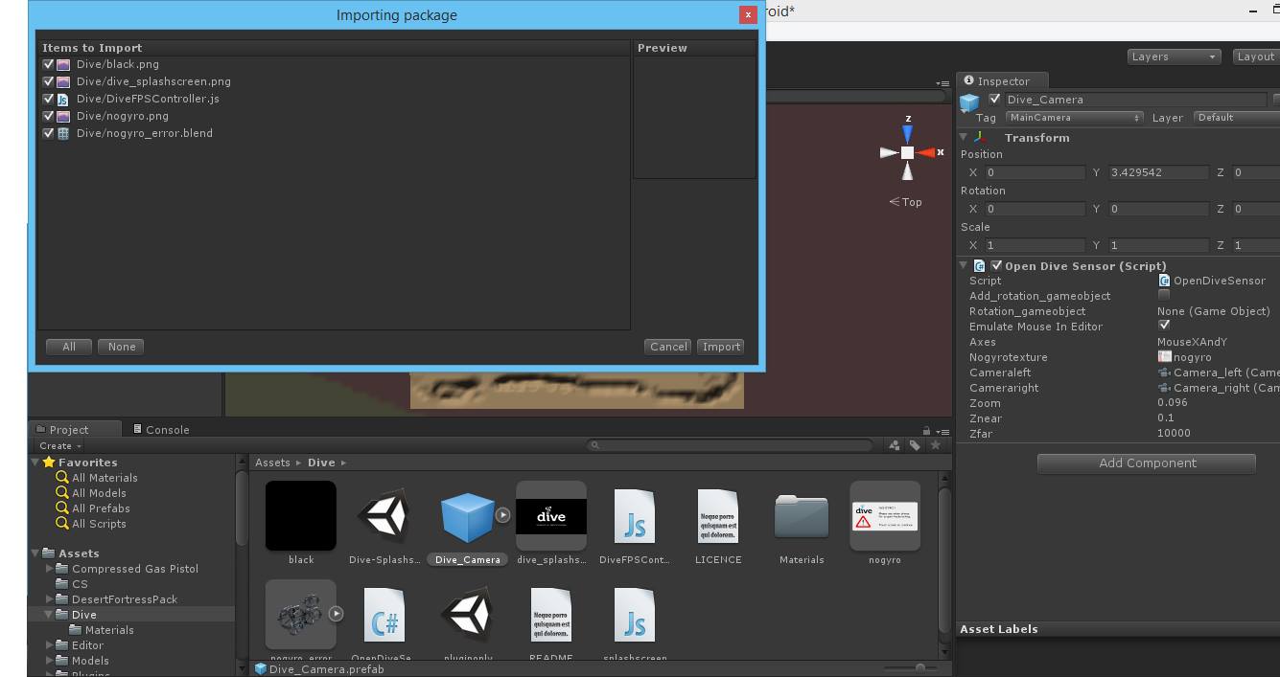This screenshot has height=677, width=1280.
Task: Click the Dive_Camera cube icon in Inspector header
Action: 970,102
